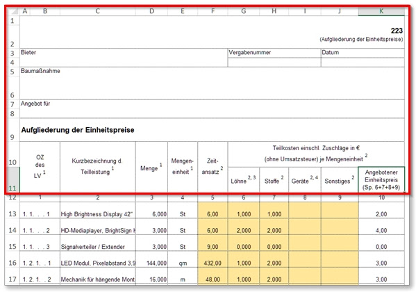This screenshot has width=416, height=292.
Task: Click the 'Löhne' column header cell
Action: pyautogui.click(x=244, y=180)
